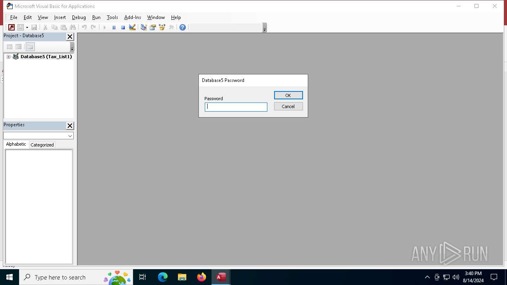
Task: Click the network tray icon
Action: [446, 277]
